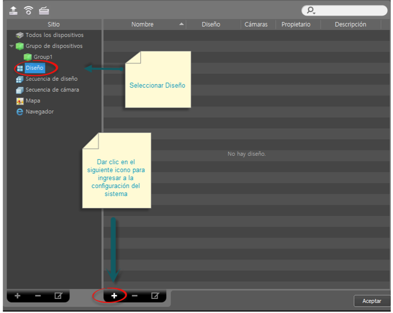The height and width of the screenshot is (313, 393).
Task: Click the Aceptar button
Action: (x=372, y=301)
